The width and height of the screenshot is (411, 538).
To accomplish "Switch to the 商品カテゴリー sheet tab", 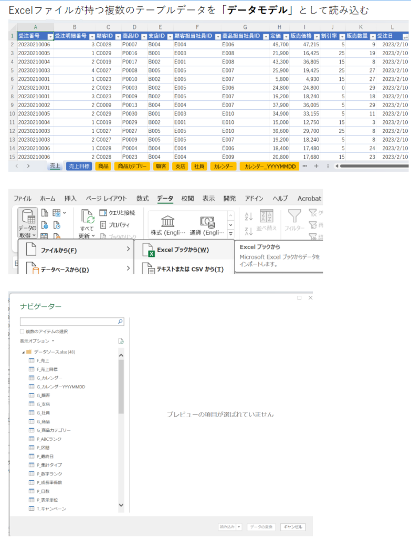I will [132, 166].
